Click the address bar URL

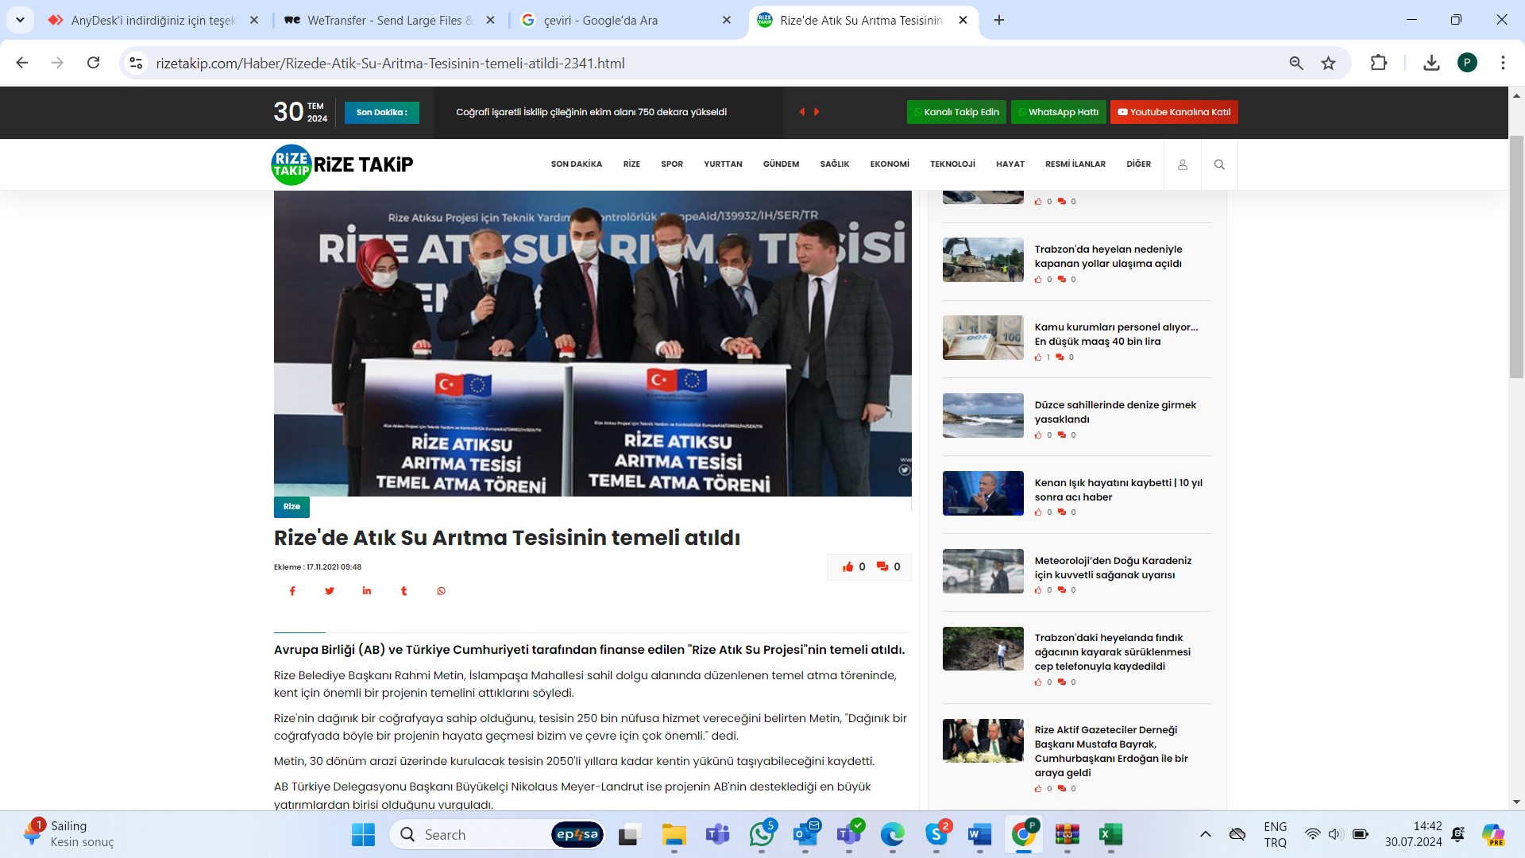(390, 63)
